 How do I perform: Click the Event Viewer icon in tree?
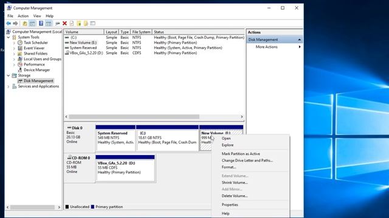click(x=20, y=48)
